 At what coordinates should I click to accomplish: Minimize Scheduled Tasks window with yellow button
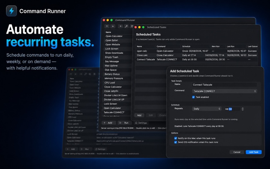point(139,27)
